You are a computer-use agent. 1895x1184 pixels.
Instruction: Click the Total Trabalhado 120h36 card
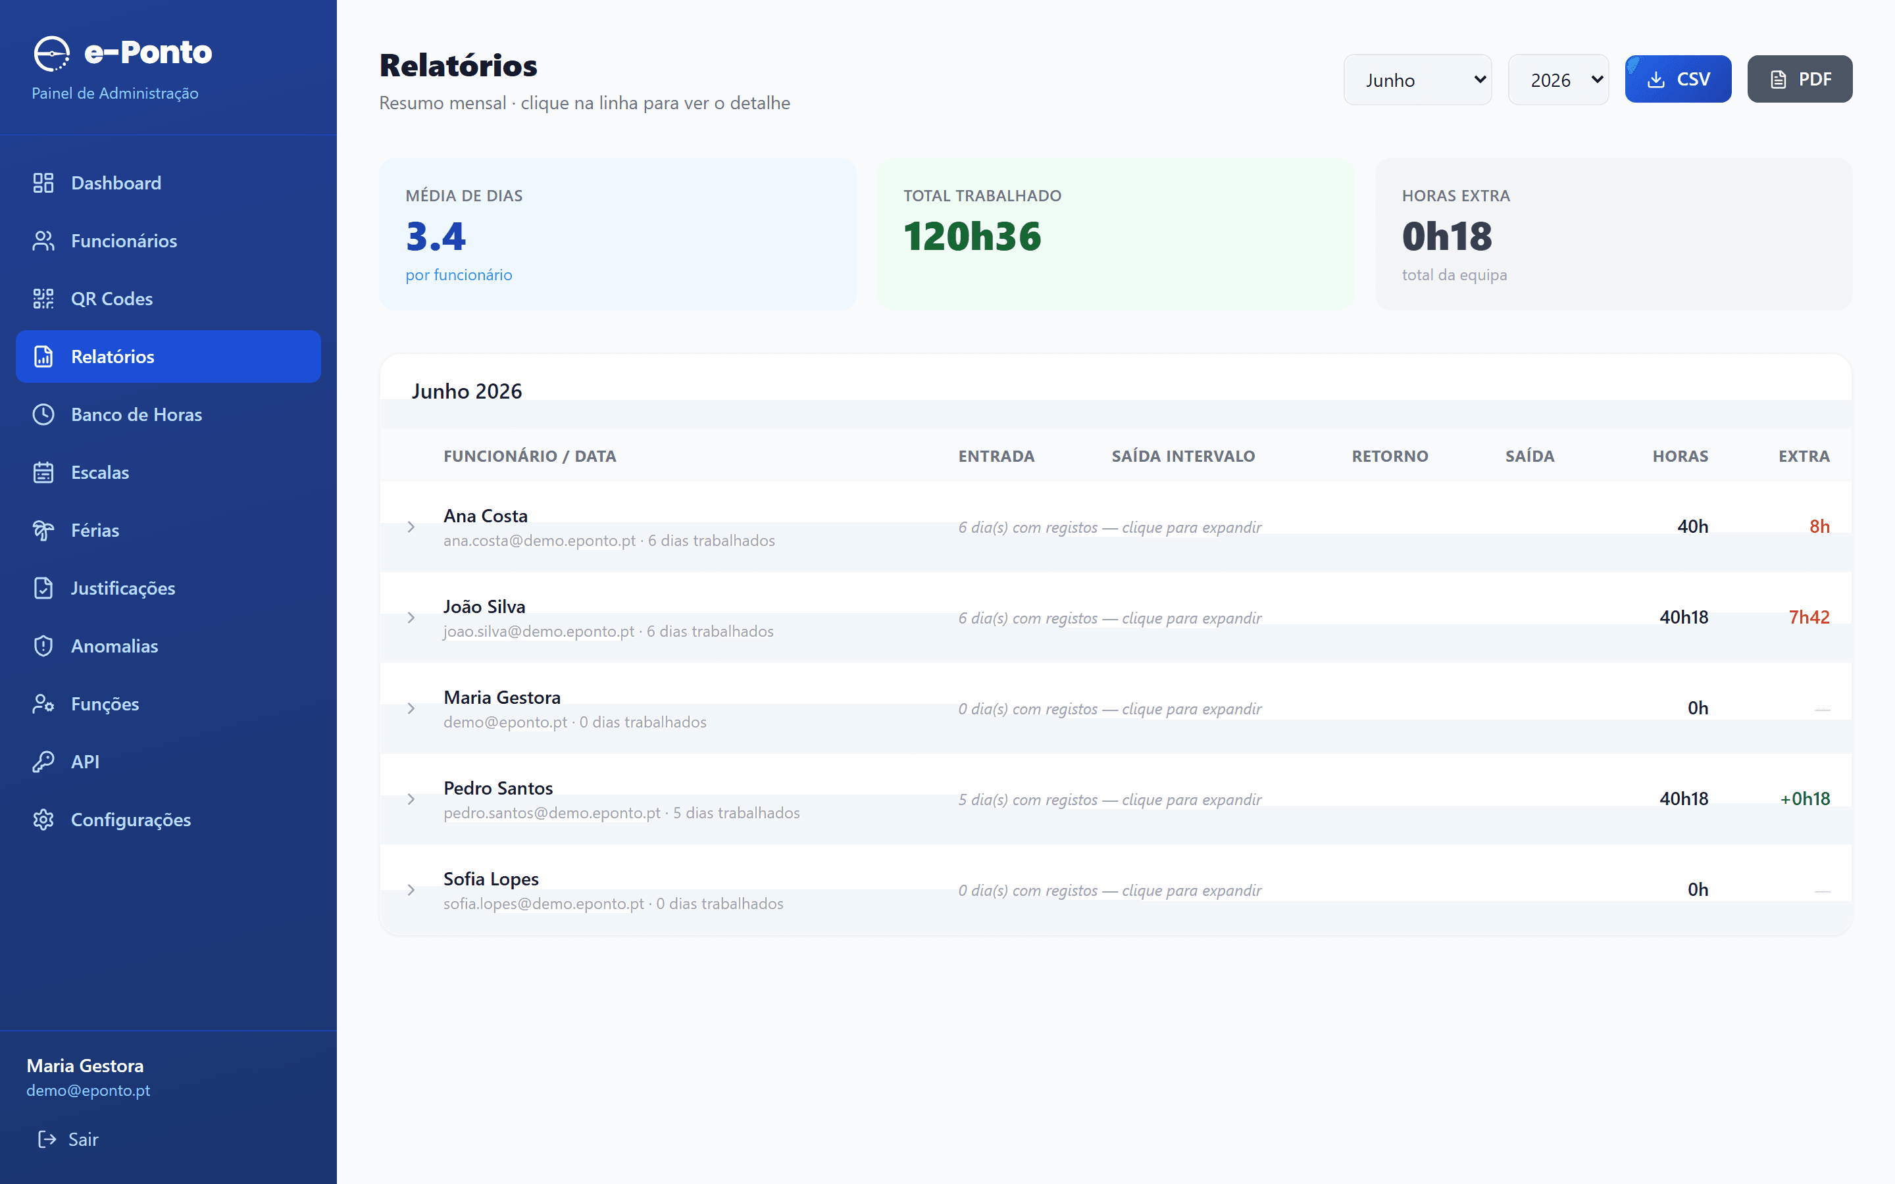coord(1115,234)
